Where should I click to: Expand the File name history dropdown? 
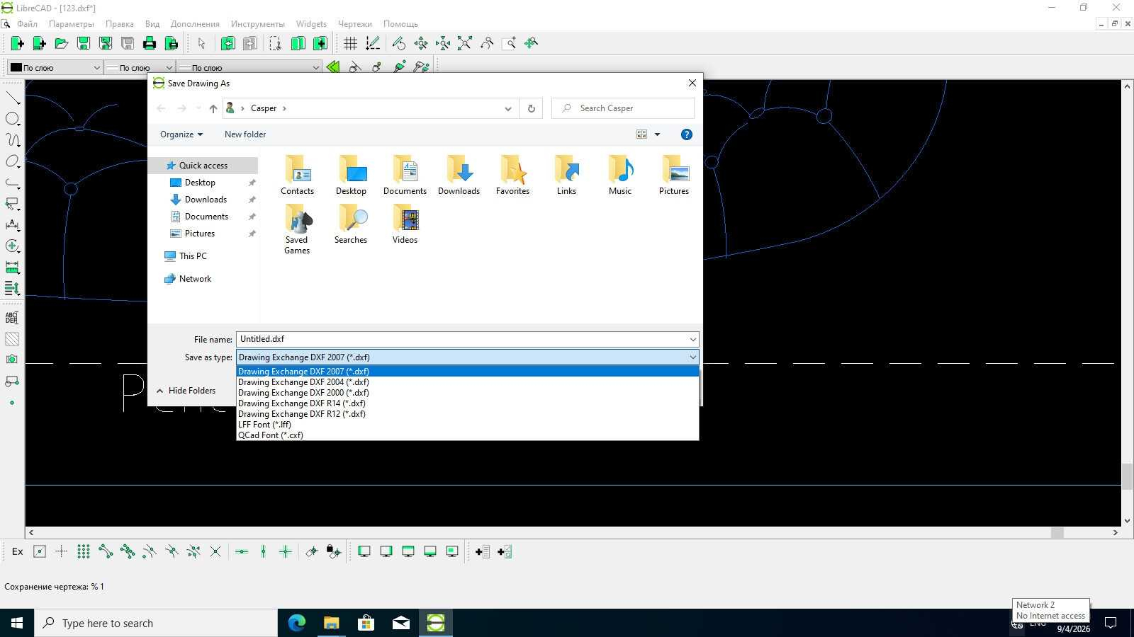pyautogui.click(x=692, y=340)
